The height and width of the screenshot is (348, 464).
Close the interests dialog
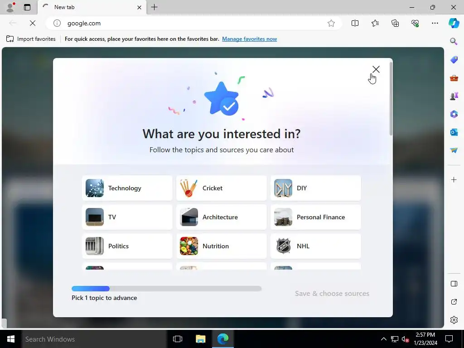pyautogui.click(x=376, y=69)
